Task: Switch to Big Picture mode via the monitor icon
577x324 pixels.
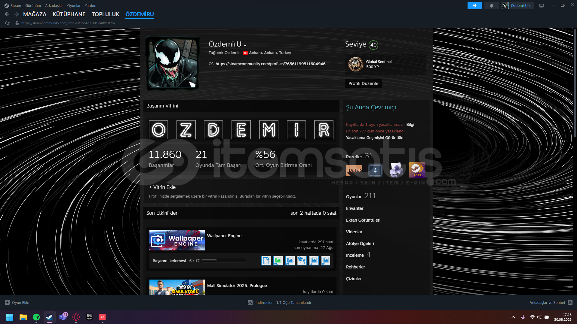Action: pos(541,6)
